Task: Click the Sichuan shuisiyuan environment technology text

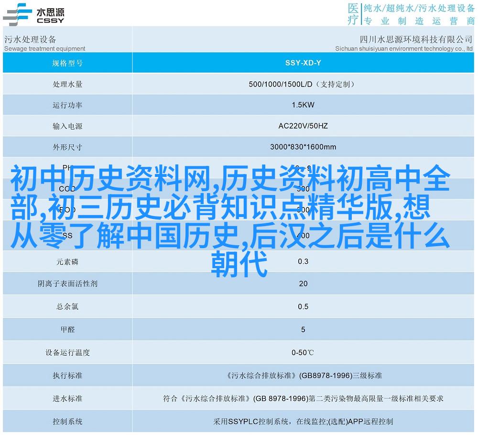Action: point(403,48)
